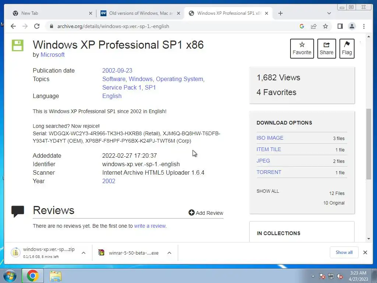Viewport: 377px width, 283px height.
Task: Favorite this archive item
Action: (x=302, y=48)
